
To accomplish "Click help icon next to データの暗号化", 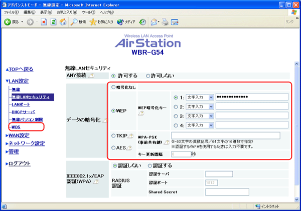I will coord(105,120).
